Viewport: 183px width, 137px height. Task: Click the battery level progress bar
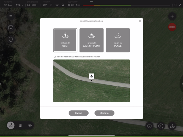tap(126, 5)
